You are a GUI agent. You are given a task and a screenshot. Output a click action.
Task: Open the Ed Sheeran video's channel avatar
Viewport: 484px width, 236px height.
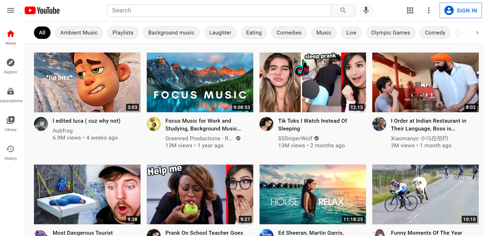(266, 233)
